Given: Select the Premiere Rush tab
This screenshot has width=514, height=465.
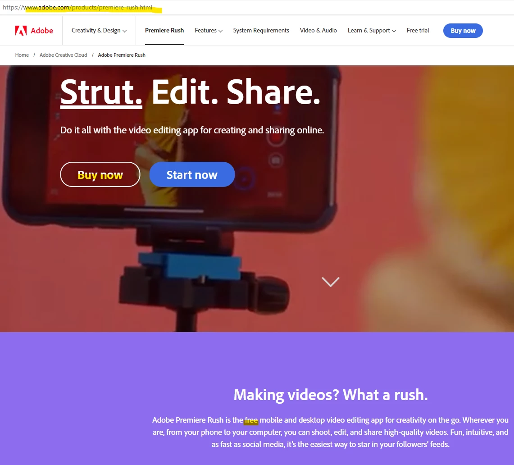Looking at the screenshot, I should pos(164,31).
